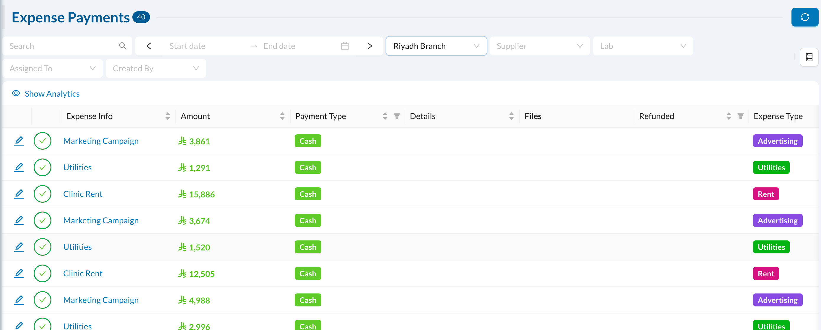The height and width of the screenshot is (330, 821).
Task: Click the purple Advertising tag in first row
Action: (777, 141)
